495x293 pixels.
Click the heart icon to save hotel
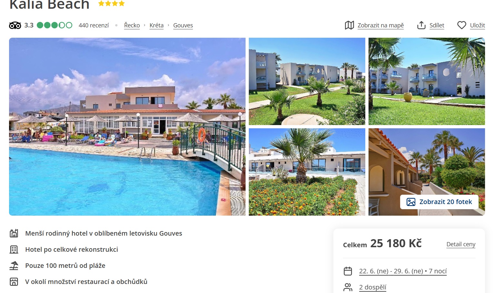(462, 25)
